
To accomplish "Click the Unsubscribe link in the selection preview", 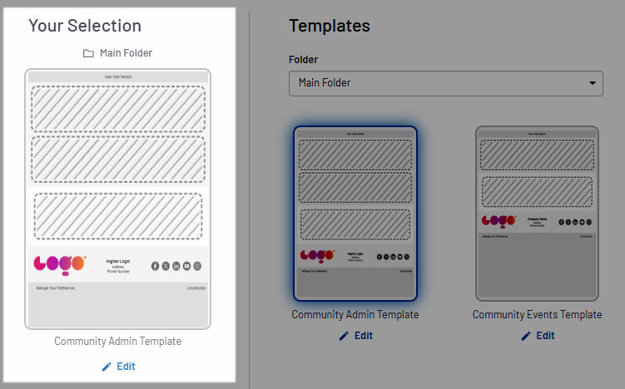I will click(x=196, y=288).
